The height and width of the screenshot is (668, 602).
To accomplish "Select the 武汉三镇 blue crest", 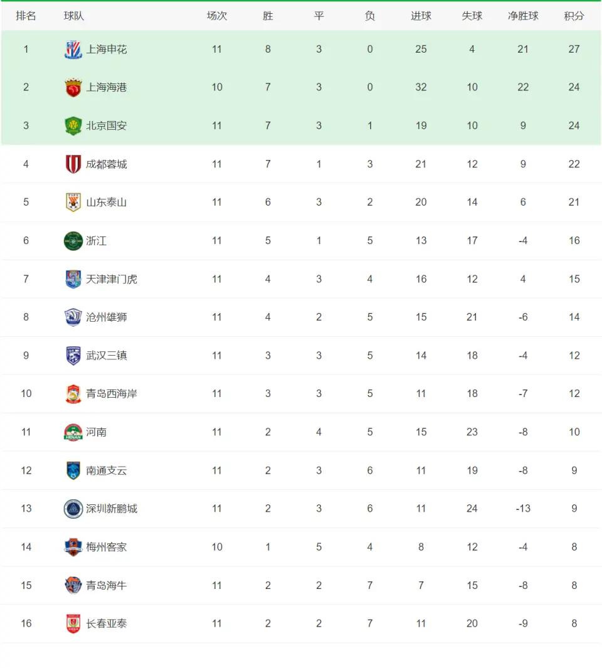I will pyautogui.click(x=73, y=356).
